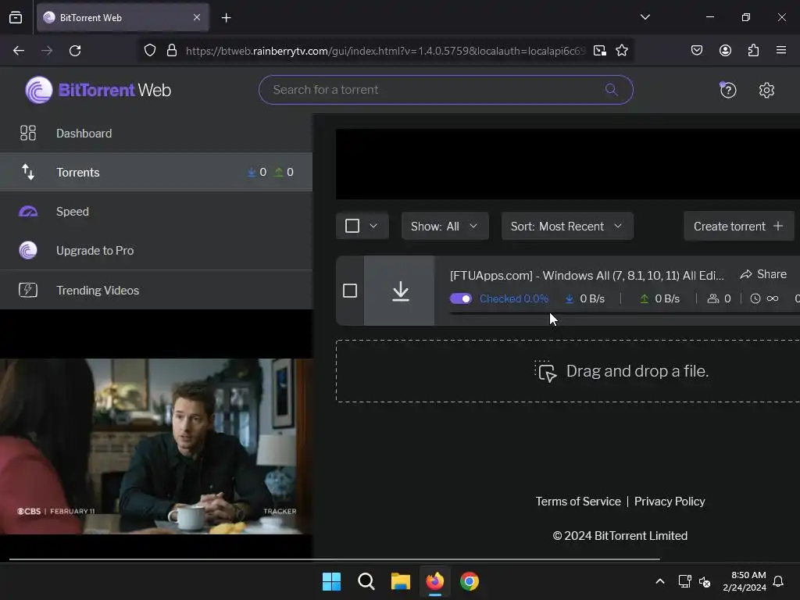
Task: Click the download arrow icon on the FTUApps torrent
Action: click(401, 291)
